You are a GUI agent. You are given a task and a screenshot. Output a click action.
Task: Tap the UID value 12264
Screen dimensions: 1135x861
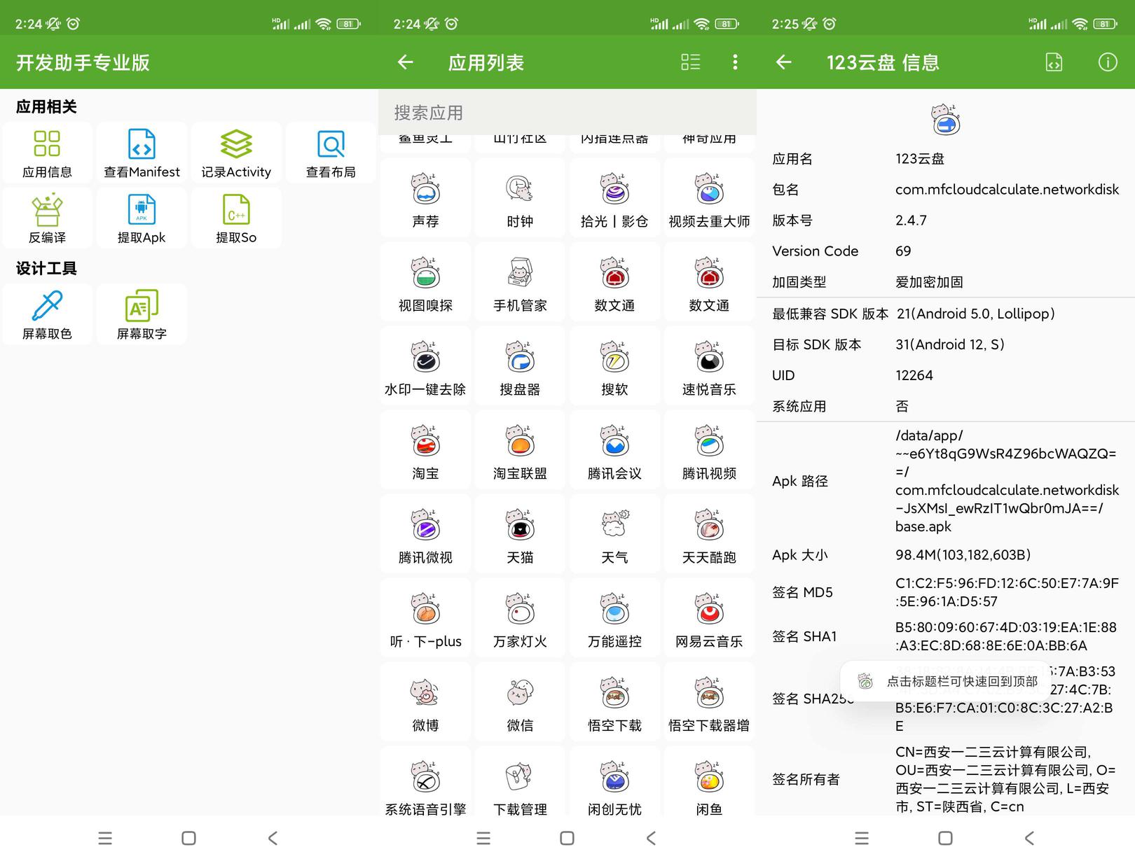(x=914, y=375)
